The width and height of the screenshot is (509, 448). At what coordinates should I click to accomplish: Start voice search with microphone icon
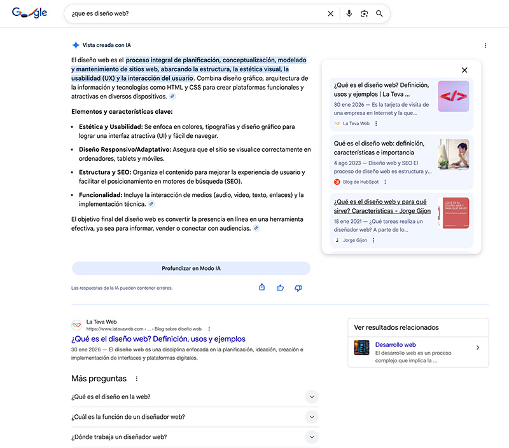pyautogui.click(x=349, y=13)
